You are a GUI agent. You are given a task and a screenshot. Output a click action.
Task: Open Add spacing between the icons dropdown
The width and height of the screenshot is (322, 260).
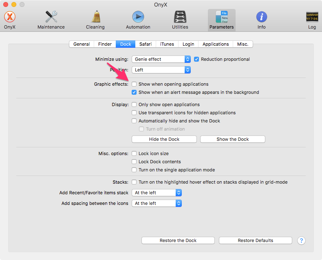point(157,203)
